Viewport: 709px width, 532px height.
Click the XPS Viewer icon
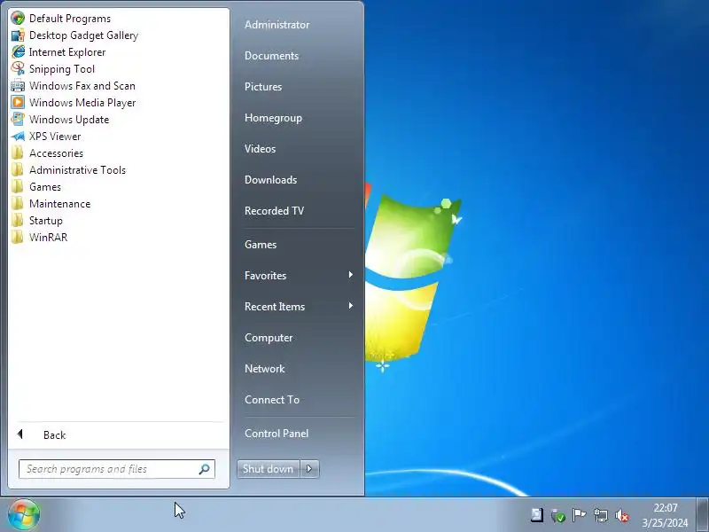pyautogui.click(x=18, y=137)
